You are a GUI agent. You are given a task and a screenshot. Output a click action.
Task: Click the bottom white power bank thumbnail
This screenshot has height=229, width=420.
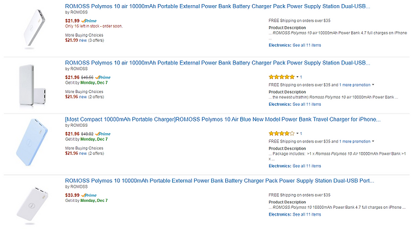point(33,205)
